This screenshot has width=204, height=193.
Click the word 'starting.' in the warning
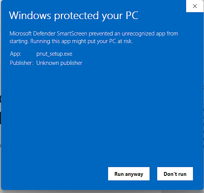[19, 42]
